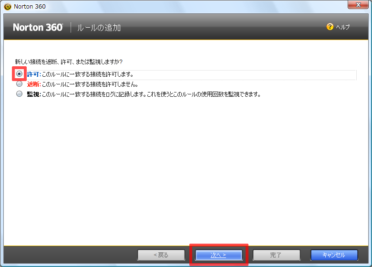Close the Norton 360 window
This screenshot has width=372, height=267.
357,5
